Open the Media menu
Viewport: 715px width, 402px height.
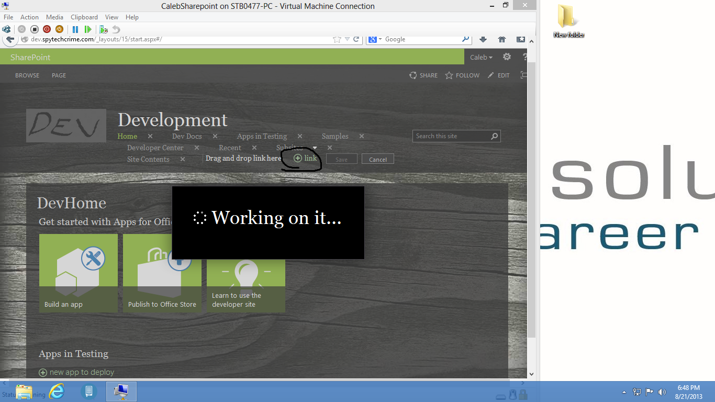pos(54,17)
